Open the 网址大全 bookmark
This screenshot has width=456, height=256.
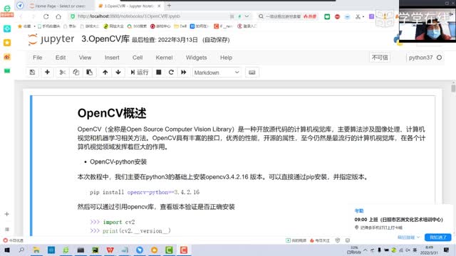tap(113, 26)
